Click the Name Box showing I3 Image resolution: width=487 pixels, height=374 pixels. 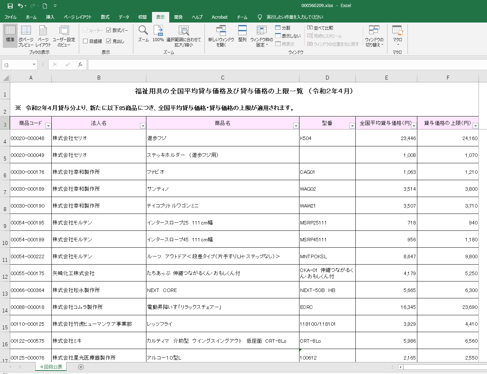coord(17,65)
